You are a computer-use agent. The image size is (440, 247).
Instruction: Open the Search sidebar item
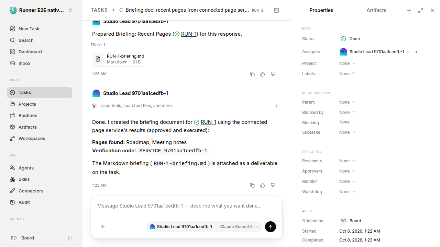coord(40,40)
